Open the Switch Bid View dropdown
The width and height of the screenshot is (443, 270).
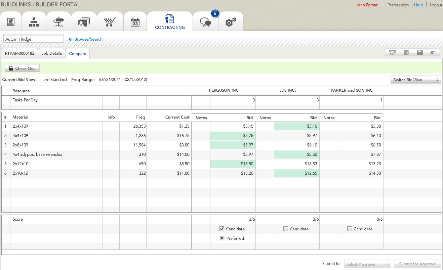[415, 80]
